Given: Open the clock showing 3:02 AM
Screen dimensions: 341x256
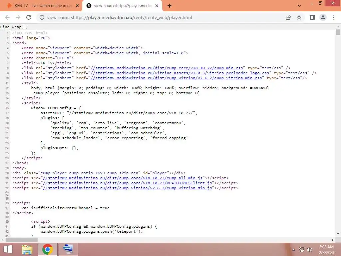Looking at the screenshot, I should click(326, 250).
